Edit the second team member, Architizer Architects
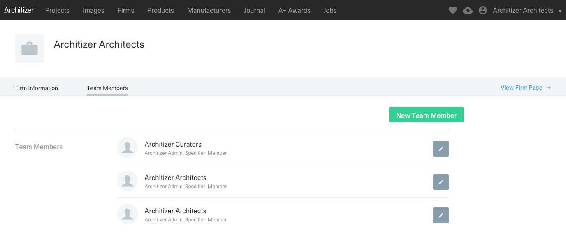The image size is (566, 242). point(441,182)
